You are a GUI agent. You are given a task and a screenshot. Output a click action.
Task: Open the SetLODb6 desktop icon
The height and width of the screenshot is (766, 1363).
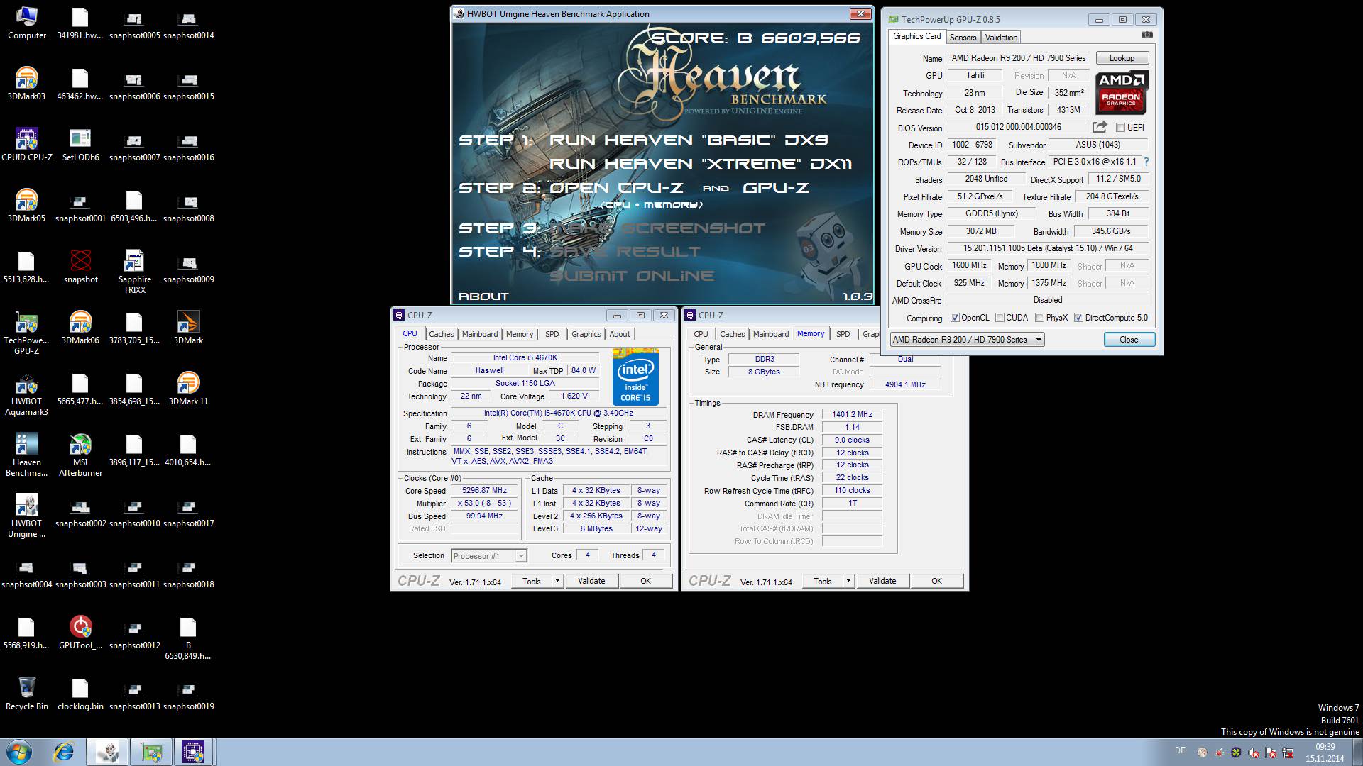point(81,145)
